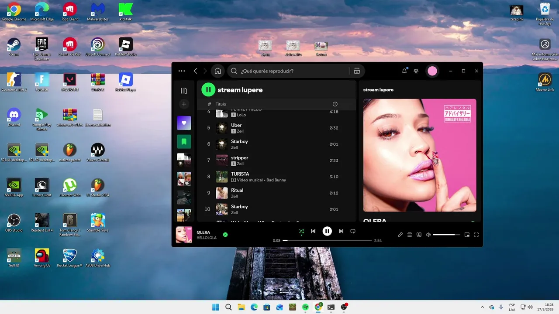
Task: Select the tetepink desktop file
Action: (517, 13)
